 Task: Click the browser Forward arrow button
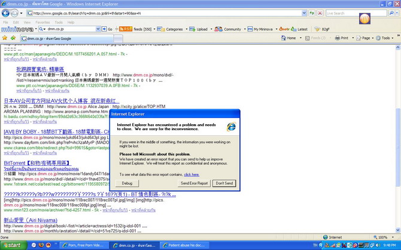[14, 13]
